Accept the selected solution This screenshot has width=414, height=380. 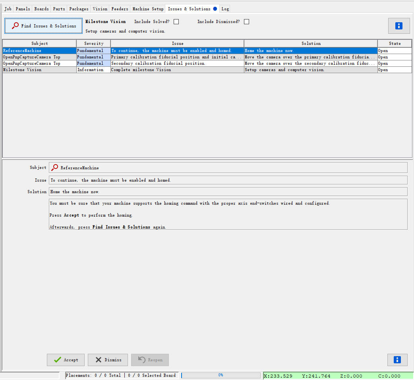[x=66, y=360]
